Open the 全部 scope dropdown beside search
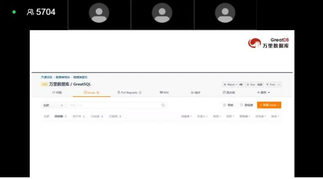Screen dimensions: 323x179 53,106
